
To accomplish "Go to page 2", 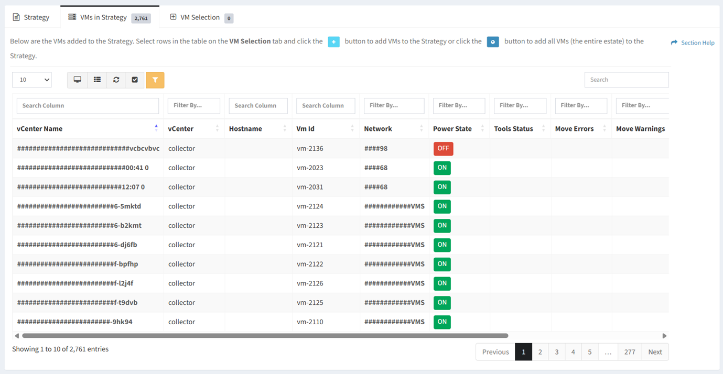I will (x=540, y=352).
